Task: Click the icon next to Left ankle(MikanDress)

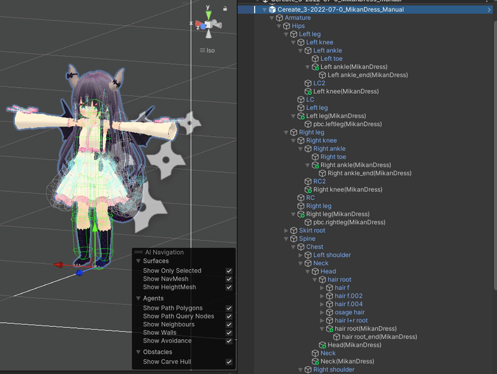Action: pyautogui.click(x=316, y=66)
